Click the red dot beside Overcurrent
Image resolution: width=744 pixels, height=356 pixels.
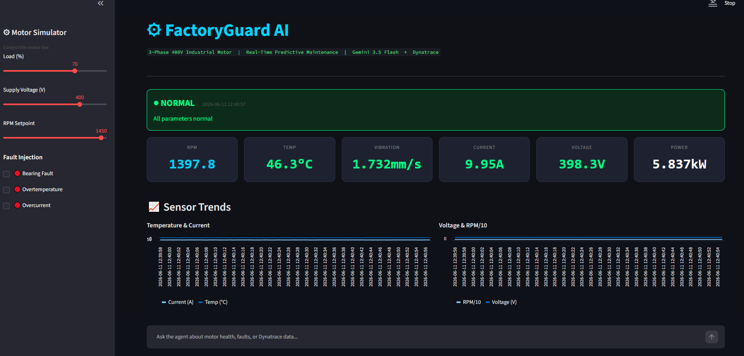coord(17,205)
